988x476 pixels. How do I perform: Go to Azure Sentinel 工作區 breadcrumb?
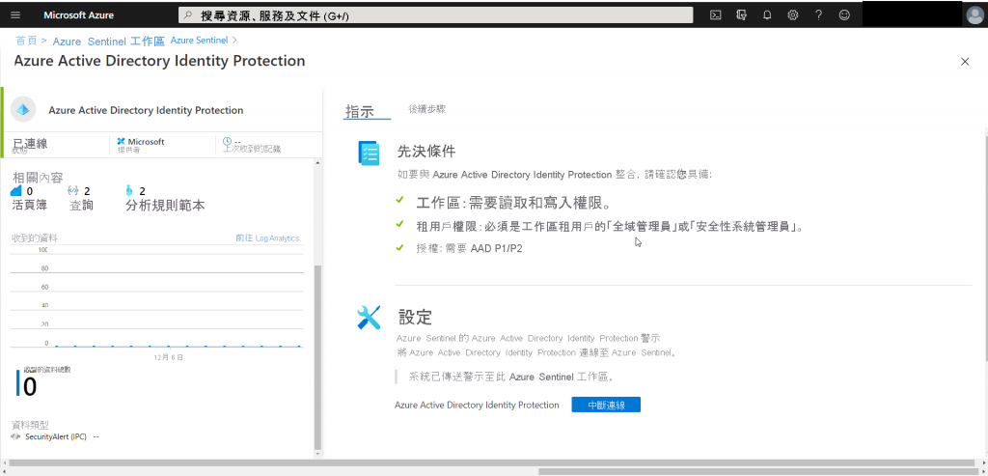click(108, 41)
